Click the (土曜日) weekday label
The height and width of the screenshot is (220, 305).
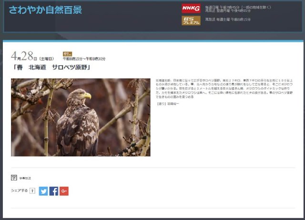tap(47, 59)
